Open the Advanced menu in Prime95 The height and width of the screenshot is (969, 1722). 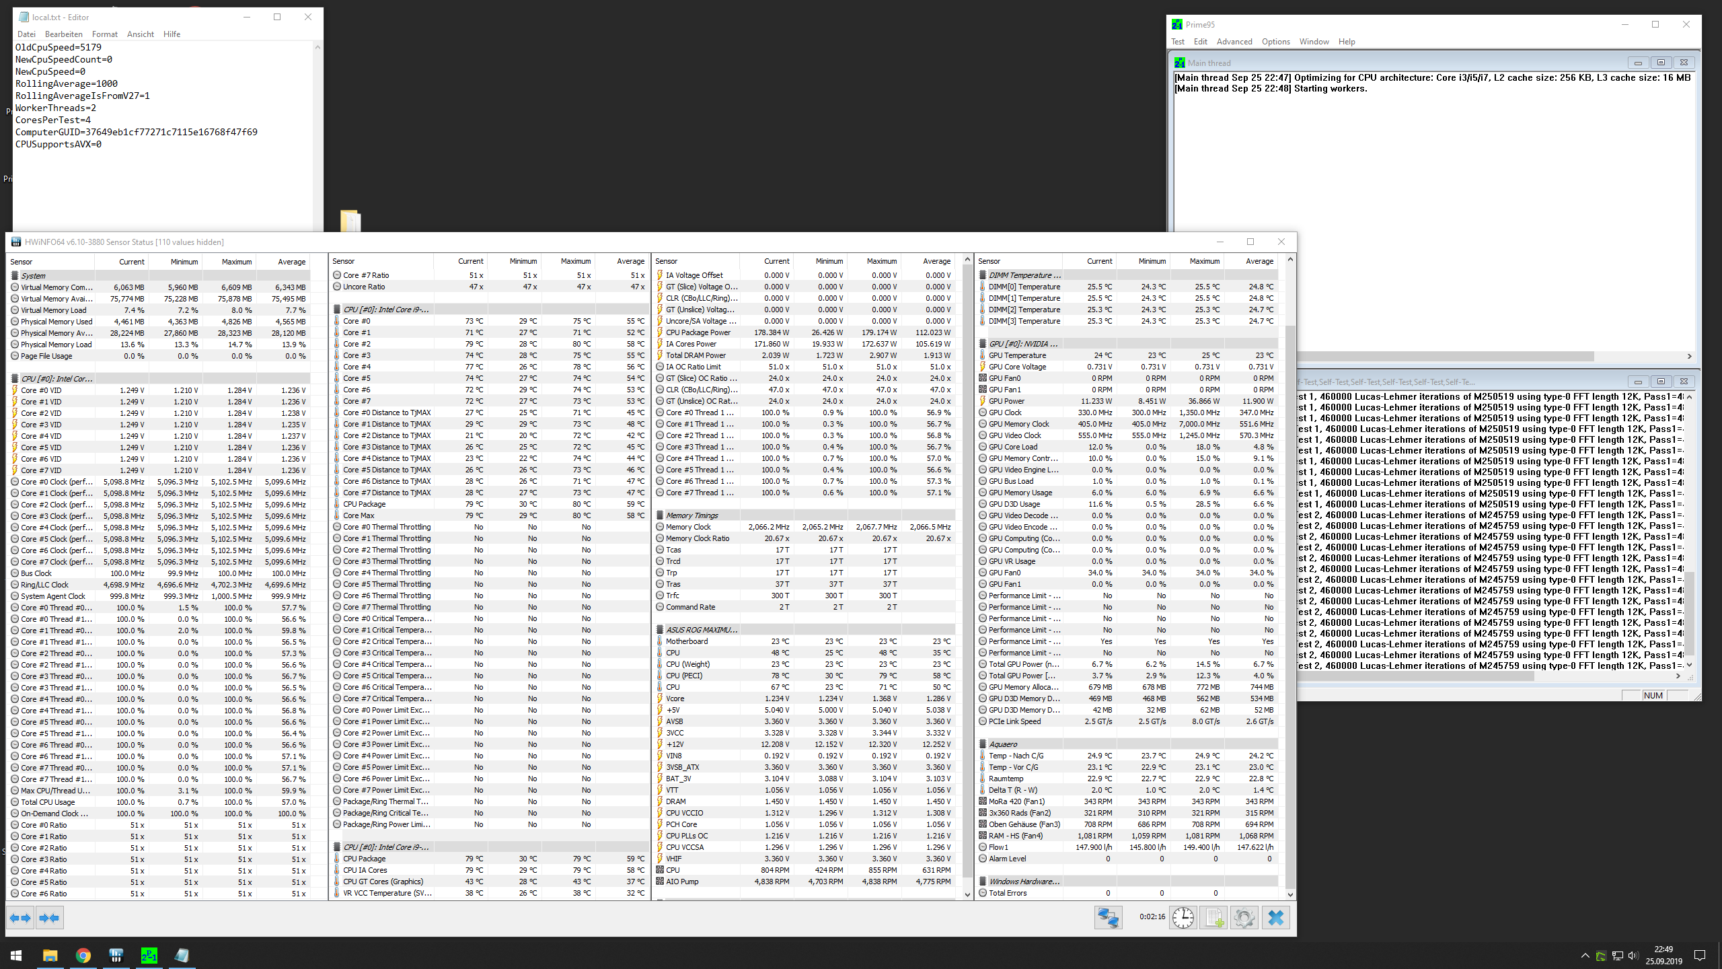(1234, 42)
